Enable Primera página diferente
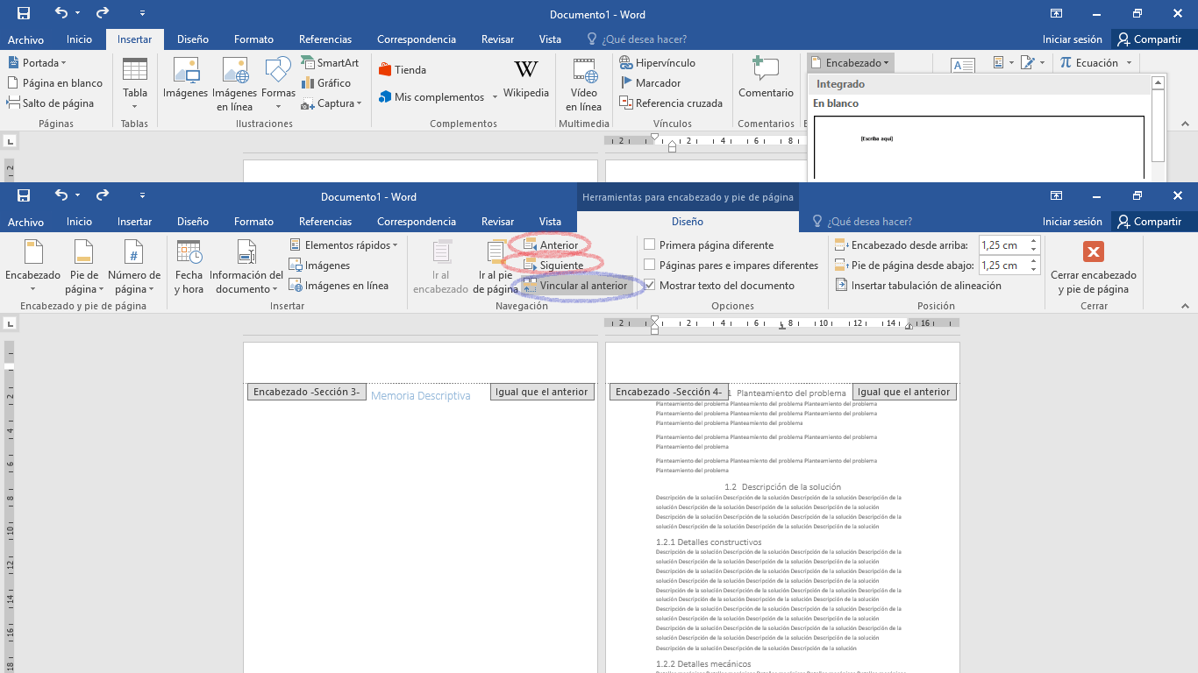 (x=709, y=245)
